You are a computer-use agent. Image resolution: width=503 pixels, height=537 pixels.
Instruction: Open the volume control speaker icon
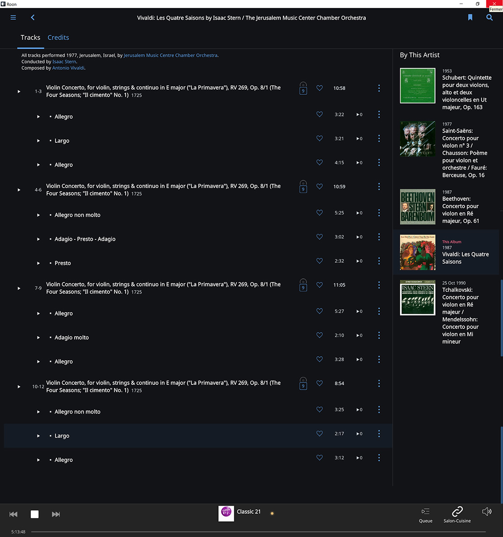pyautogui.click(x=487, y=511)
